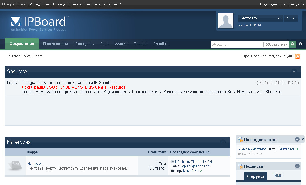Viewport: 306px width, 185px height.
Task: Open 07 Июнь 2010 - 16:16 last post link
Action: pyautogui.click(x=193, y=161)
